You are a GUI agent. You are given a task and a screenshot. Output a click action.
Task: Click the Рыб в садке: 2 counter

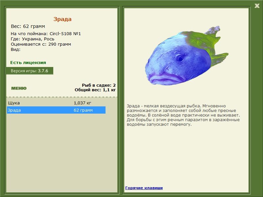coord(99,85)
